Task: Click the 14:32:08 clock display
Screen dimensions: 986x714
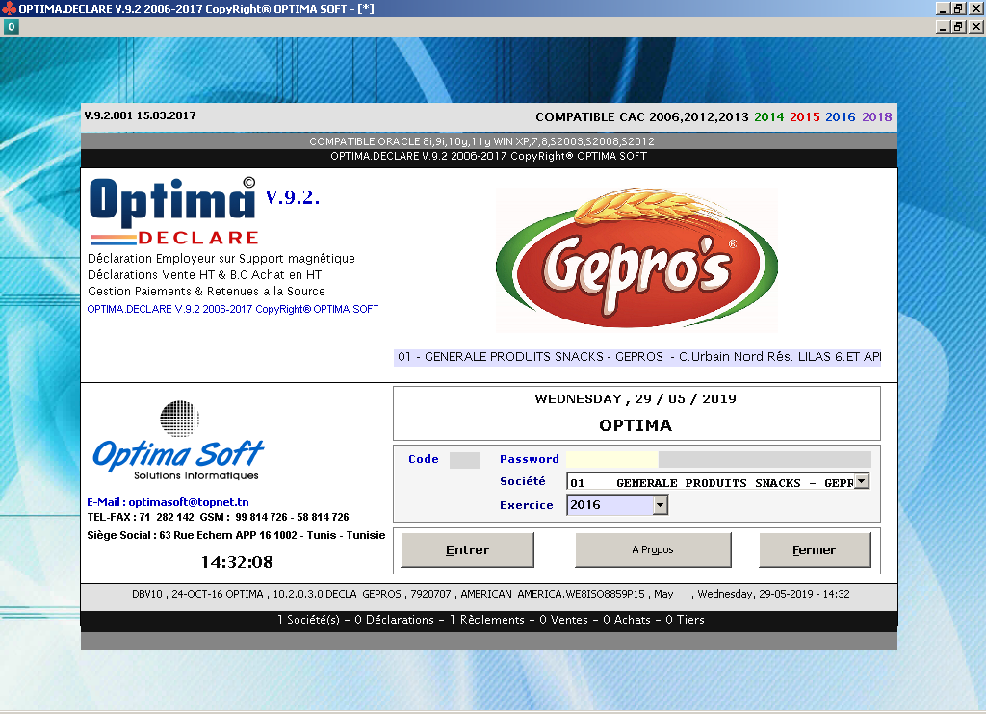Action: [x=237, y=562]
